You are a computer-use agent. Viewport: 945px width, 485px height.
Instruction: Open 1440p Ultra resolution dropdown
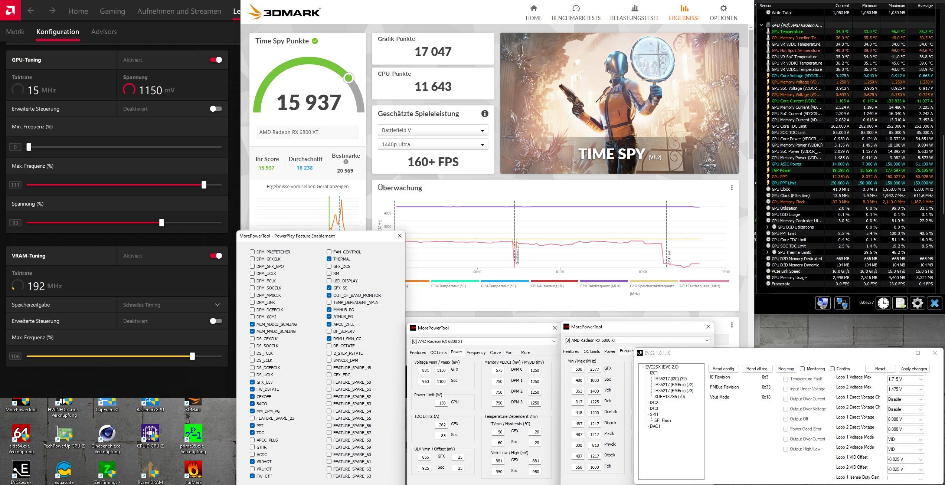(433, 144)
